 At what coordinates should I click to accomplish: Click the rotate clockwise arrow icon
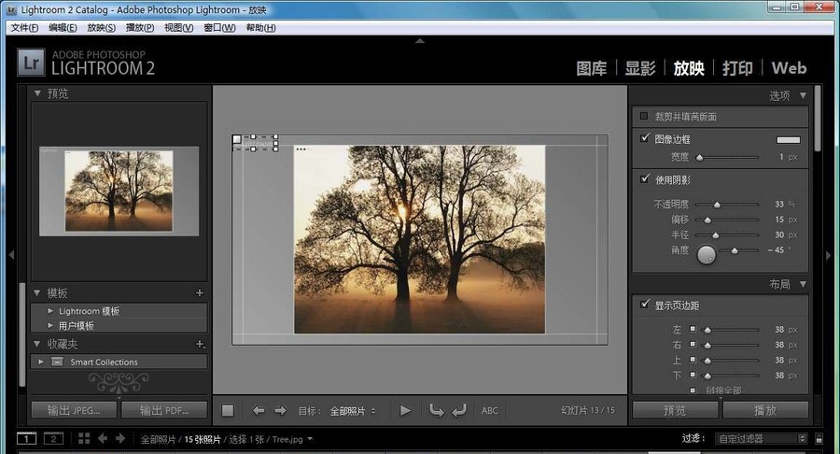(458, 410)
